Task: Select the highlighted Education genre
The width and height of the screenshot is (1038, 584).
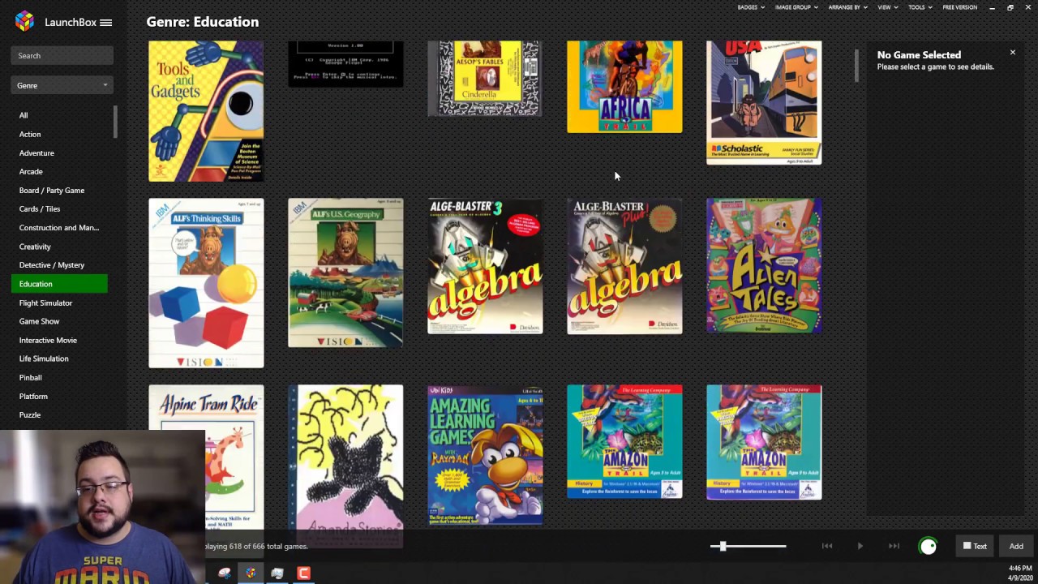Action: 59,284
